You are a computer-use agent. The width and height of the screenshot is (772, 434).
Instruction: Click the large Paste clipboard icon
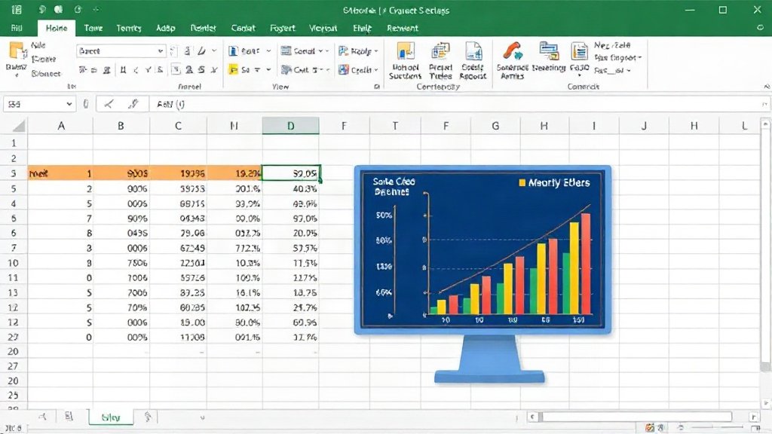(x=17, y=52)
